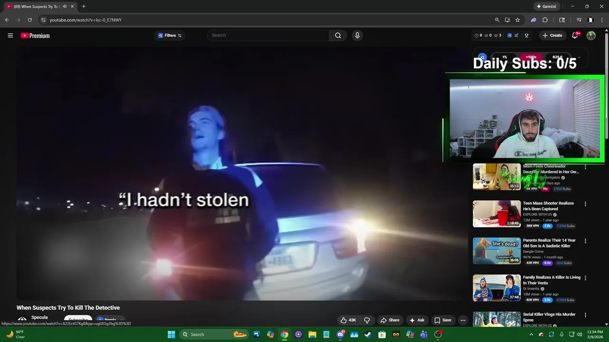Open the Teen Mass Shooter Realizes thumbnail

[497, 214]
